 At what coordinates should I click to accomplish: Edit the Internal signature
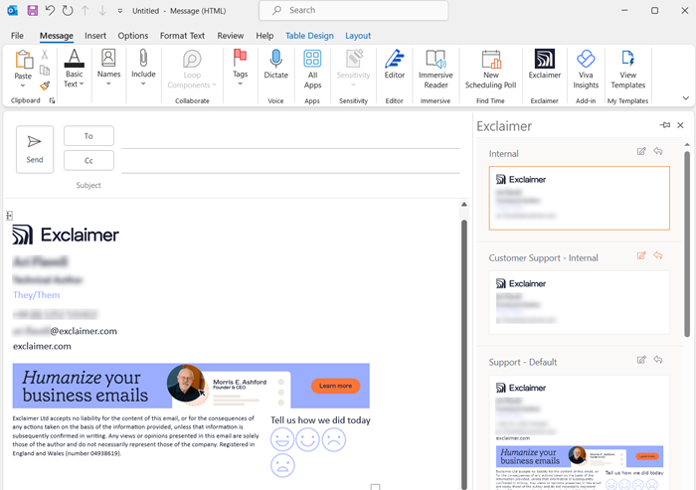pos(641,151)
